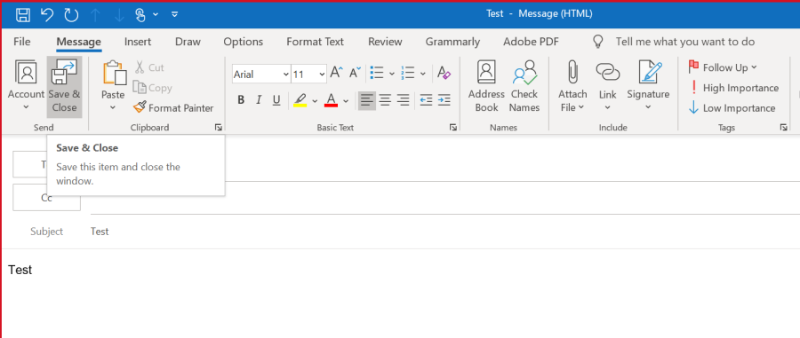Paste clipboard contents with Paste icon
Viewport: 800px width, 338px height.
114,74
